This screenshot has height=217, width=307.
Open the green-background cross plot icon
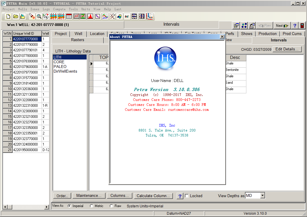pyautogui.click(x=83, y=16)
